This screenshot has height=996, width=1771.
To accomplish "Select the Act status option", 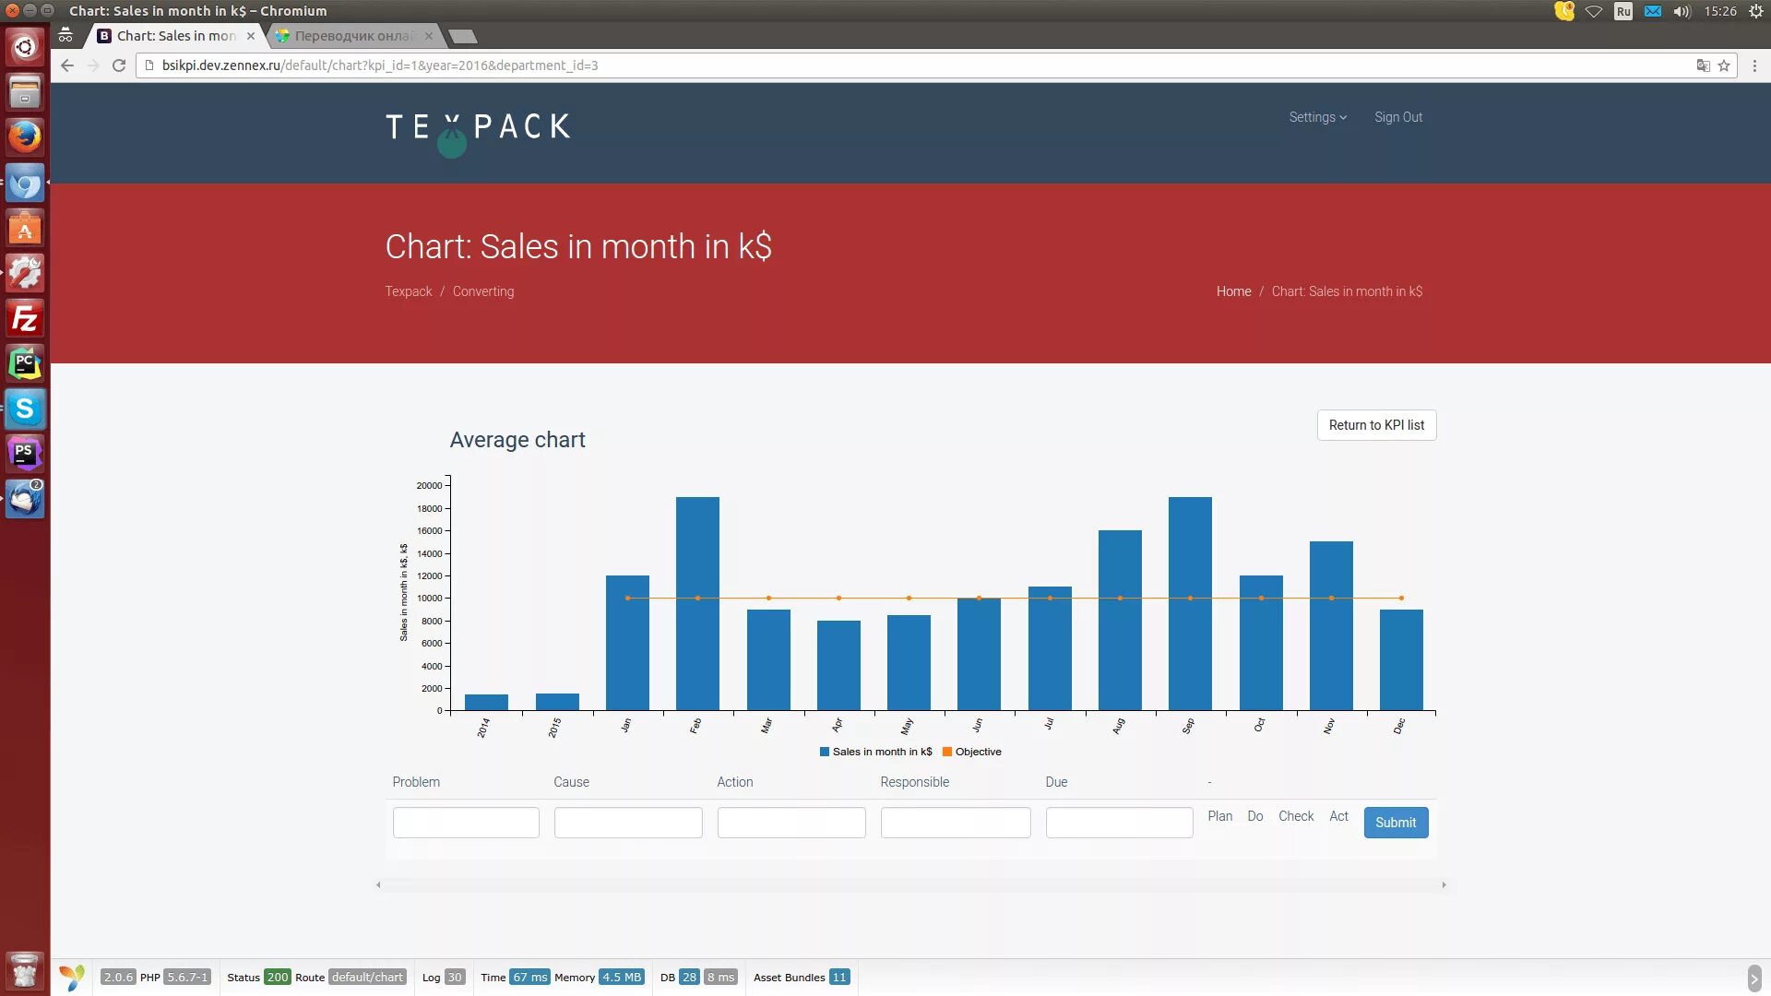I will [1338, 816].
